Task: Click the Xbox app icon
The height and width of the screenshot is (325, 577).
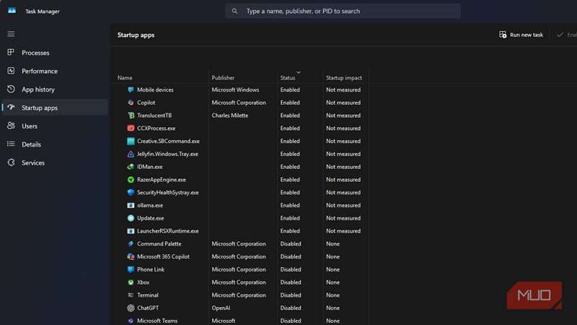Action: coord(131,282)
